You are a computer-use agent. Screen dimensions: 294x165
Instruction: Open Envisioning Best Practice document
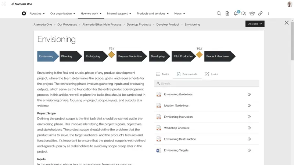pos(180,139)
